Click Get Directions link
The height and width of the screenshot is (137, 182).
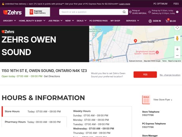[52, 76]
